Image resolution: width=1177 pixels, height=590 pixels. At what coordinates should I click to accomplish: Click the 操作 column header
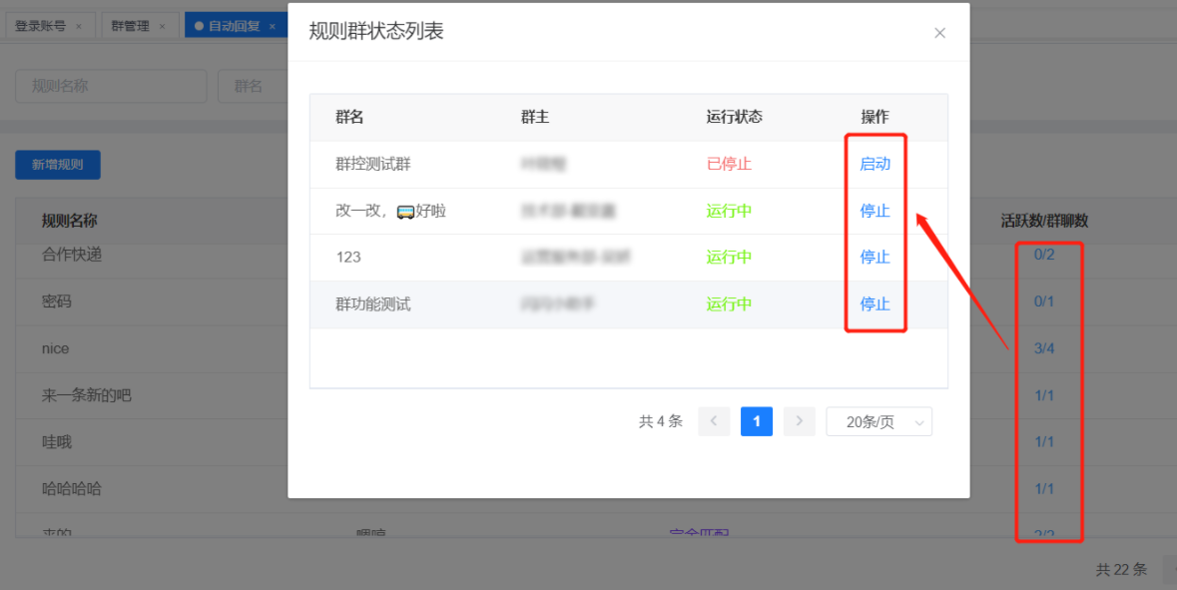point(875,117)
